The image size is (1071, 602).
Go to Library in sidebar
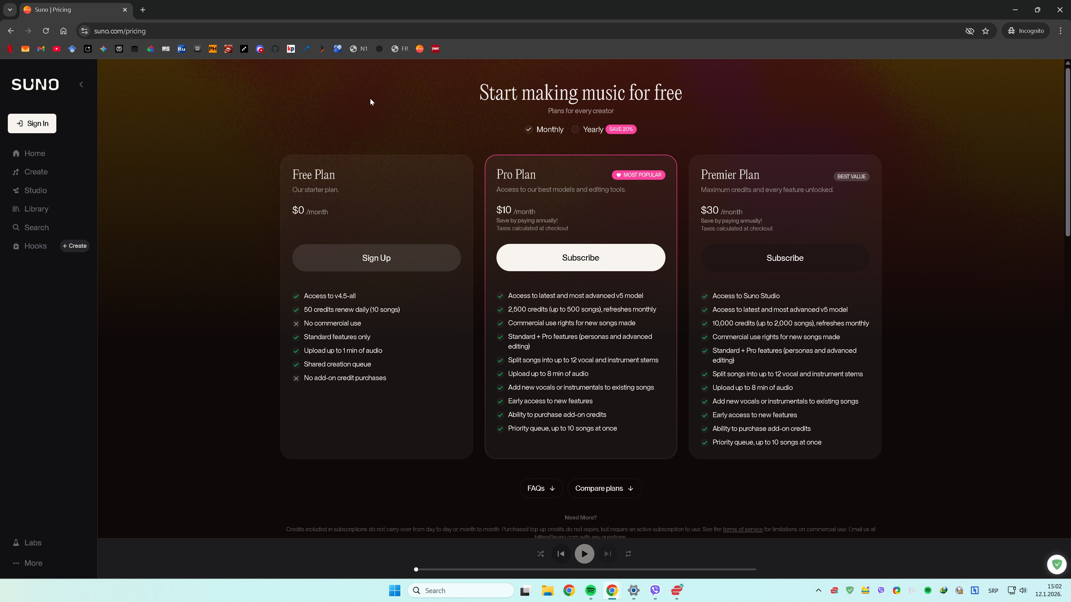[36, 209]
